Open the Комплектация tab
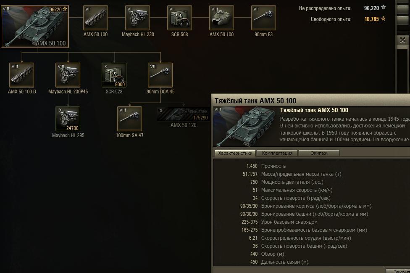The width and height of the screenshot is (410, 273). (277, 153)
